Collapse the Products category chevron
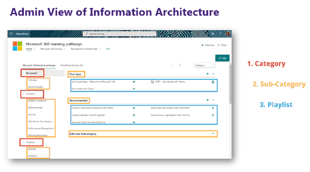Screen dimensions: 310x172 point(23,142)
